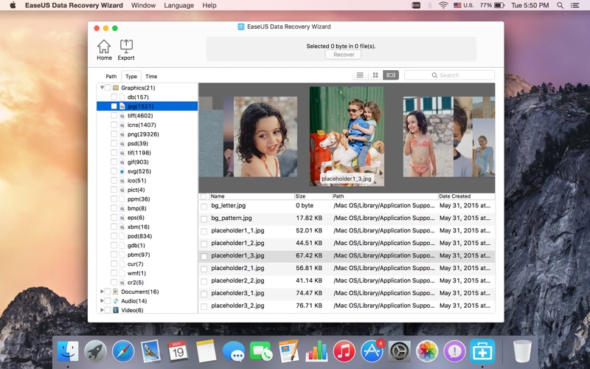Viewport: 590px width, 369px height.
Task: Check the box for bg_pattern.jpg
Action: (204, 218)
